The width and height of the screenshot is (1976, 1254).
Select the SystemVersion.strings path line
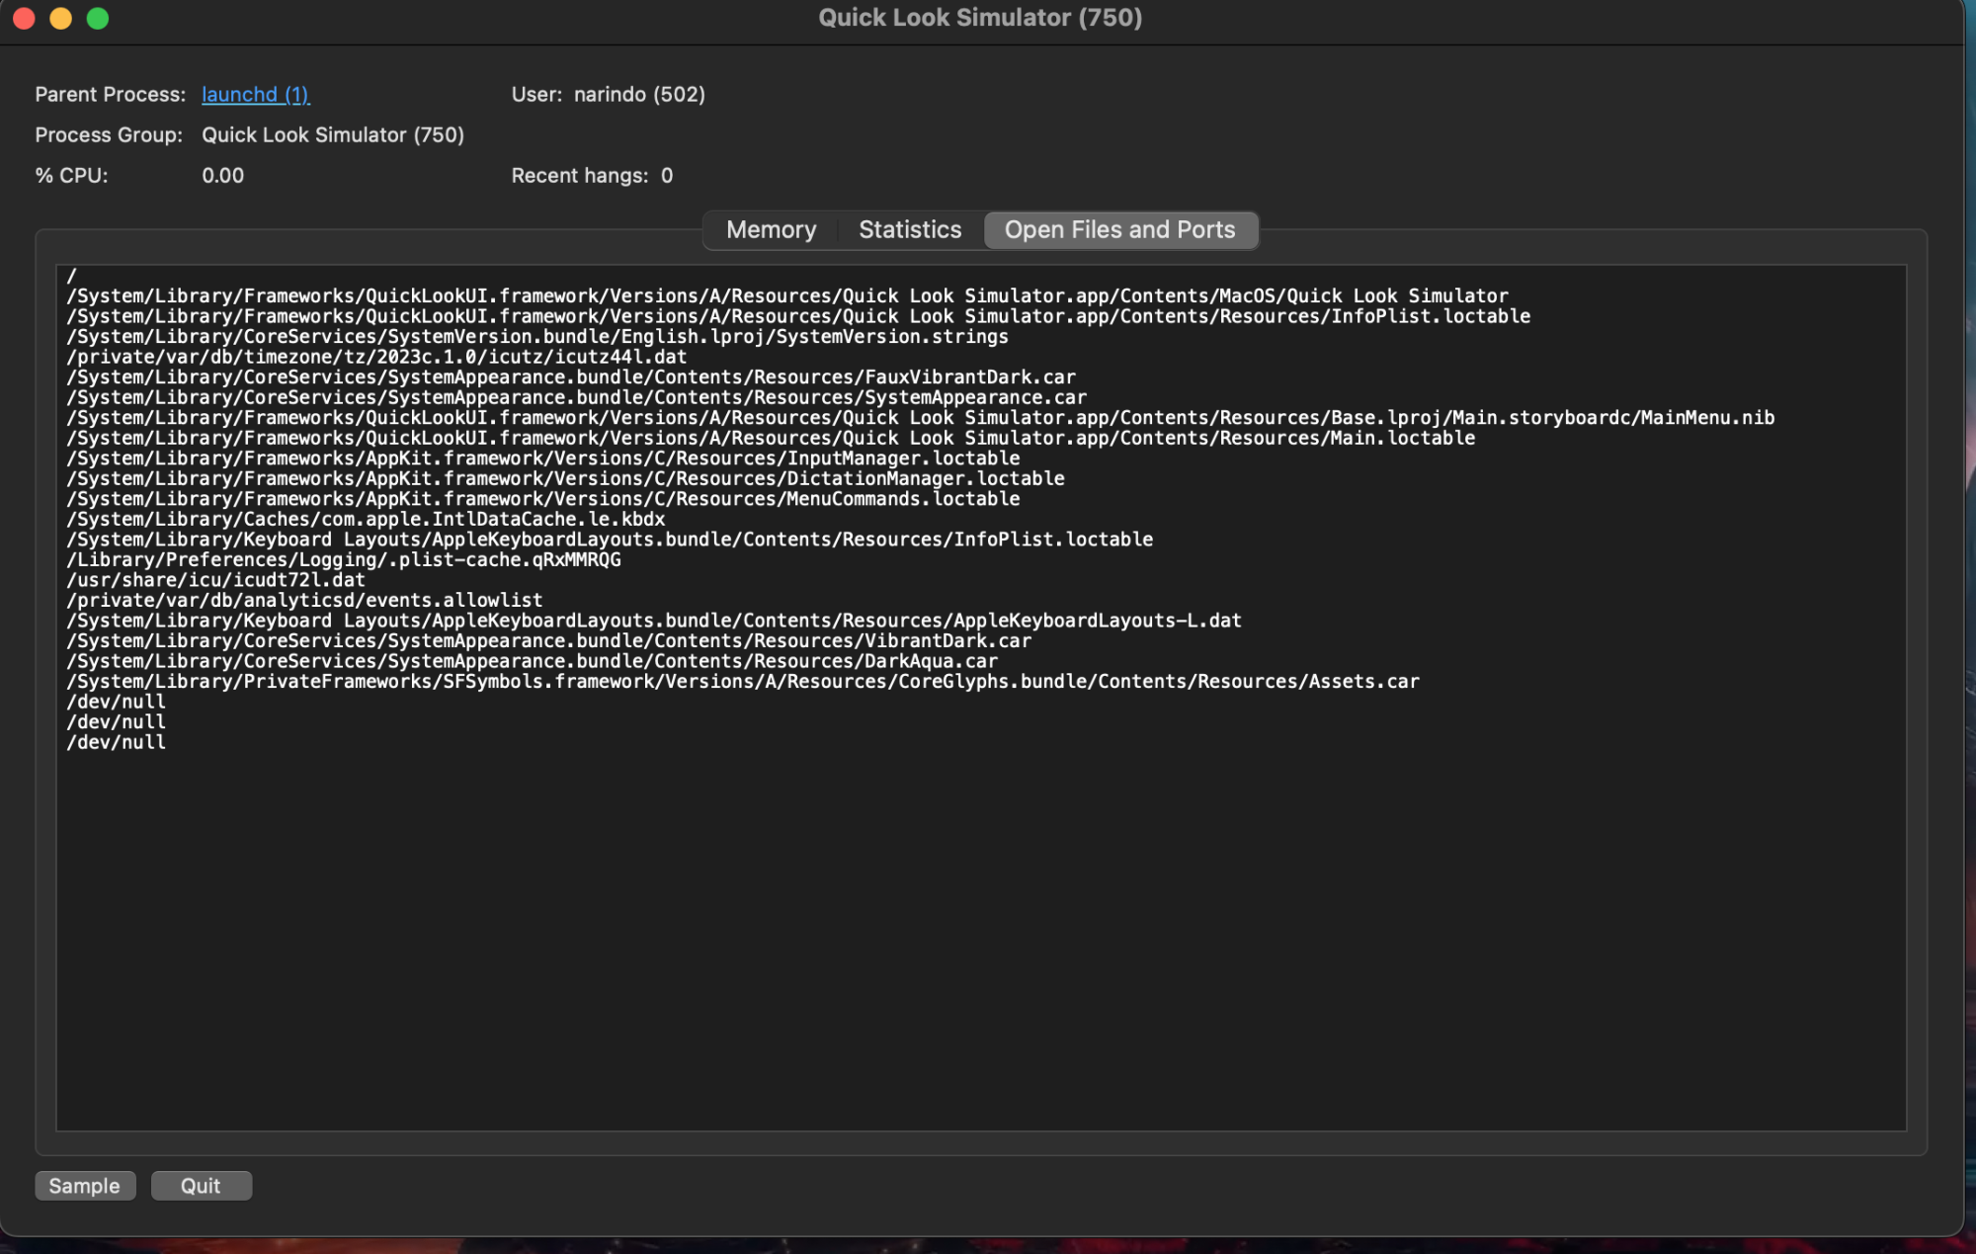tap(537, 336)
